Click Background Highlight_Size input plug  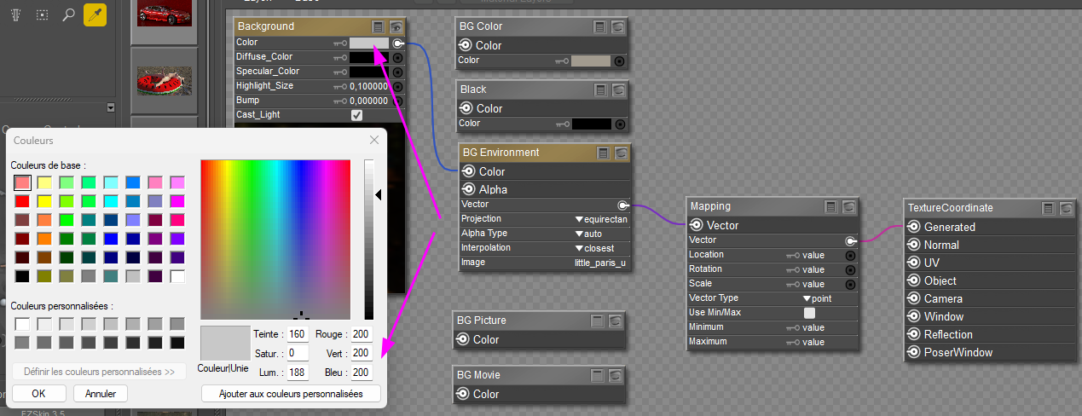pyautogui.click(x=397, y=86)
